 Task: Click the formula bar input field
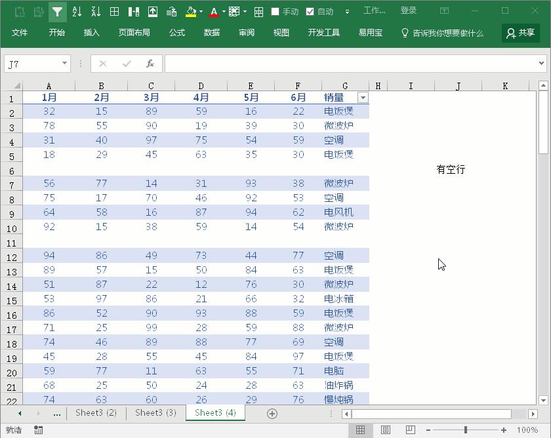point(351,64)
